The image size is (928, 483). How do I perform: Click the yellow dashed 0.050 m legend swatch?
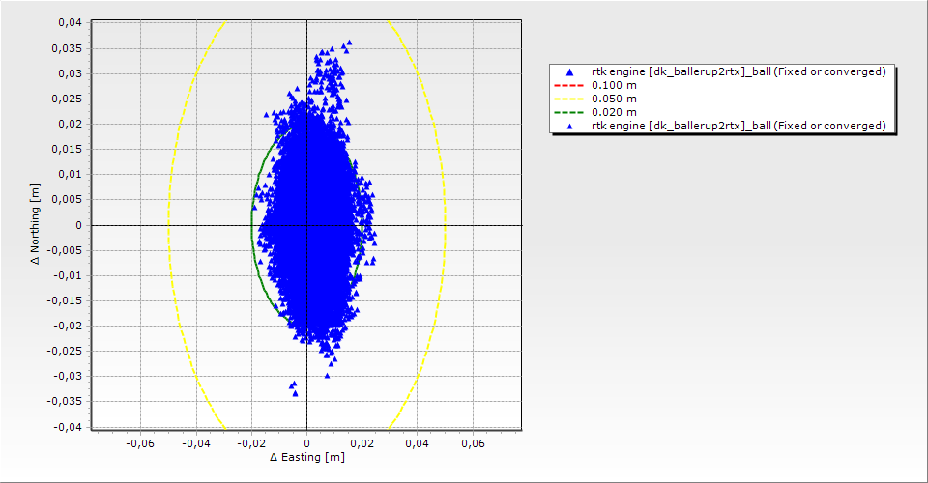(568, 99)
